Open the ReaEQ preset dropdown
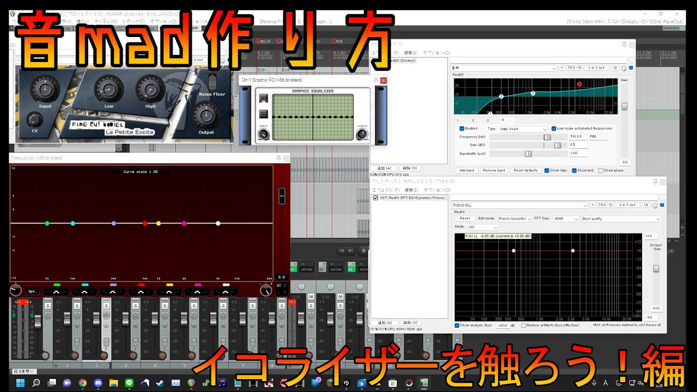Viewport: 697px width, 392px height. 504,68
